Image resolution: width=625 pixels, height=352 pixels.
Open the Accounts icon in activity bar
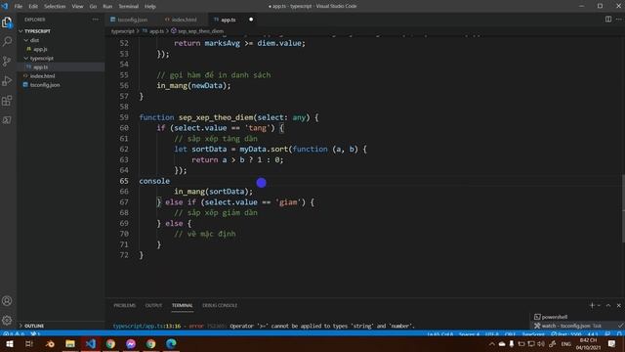(x=7, y=301)
